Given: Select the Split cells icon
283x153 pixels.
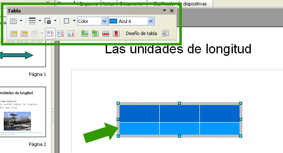Looking at the screenshot, I should 24,33.
